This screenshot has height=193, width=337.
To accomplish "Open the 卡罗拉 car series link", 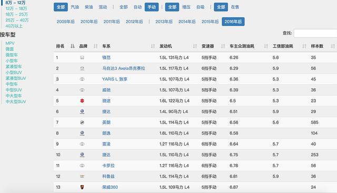I will (x=108, y=166).
